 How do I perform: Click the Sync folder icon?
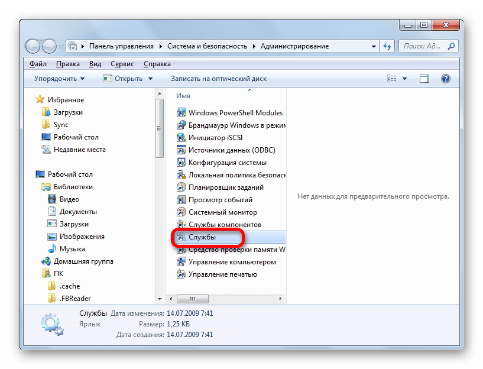(x=46, y=124)
